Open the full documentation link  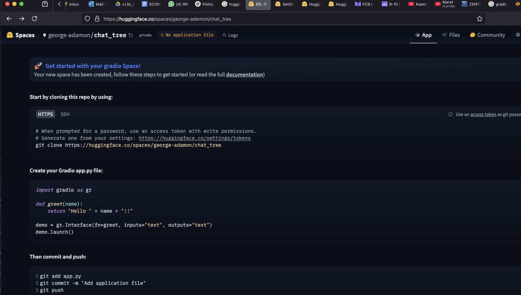pos(245,75)
